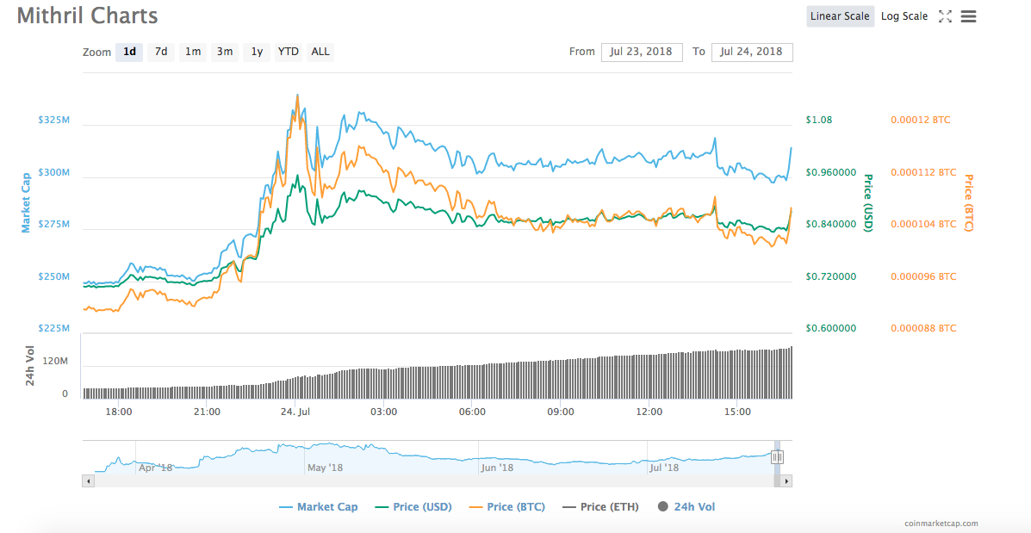1031x533 pixels.
Task: Click the navigator left scroll arrow
Action: tap(88, 481)
